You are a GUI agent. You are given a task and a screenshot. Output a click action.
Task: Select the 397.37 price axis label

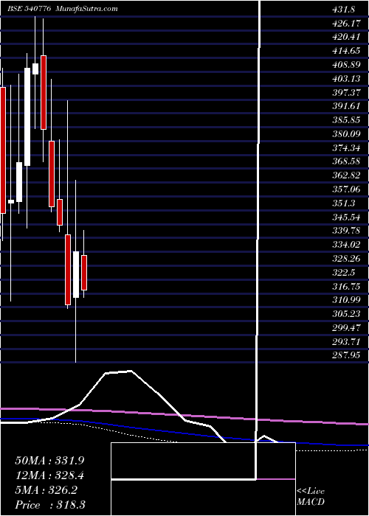(346, 92)
